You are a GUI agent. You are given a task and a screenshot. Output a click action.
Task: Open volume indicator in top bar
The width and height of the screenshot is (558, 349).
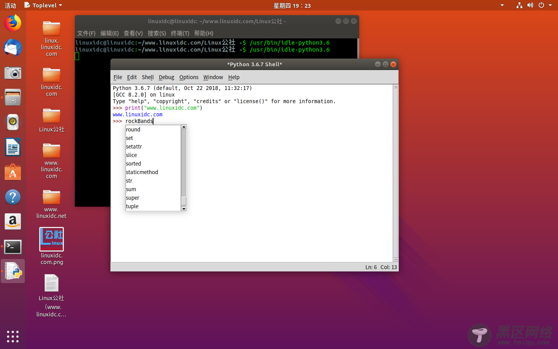click(x=530, y=5)
